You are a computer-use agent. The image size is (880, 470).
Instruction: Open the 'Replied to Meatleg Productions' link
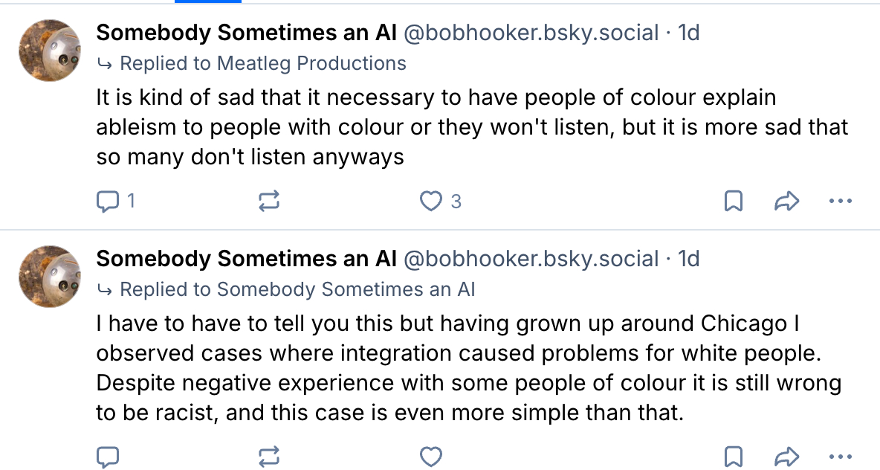pyautogui.click(x=262, y=63)
